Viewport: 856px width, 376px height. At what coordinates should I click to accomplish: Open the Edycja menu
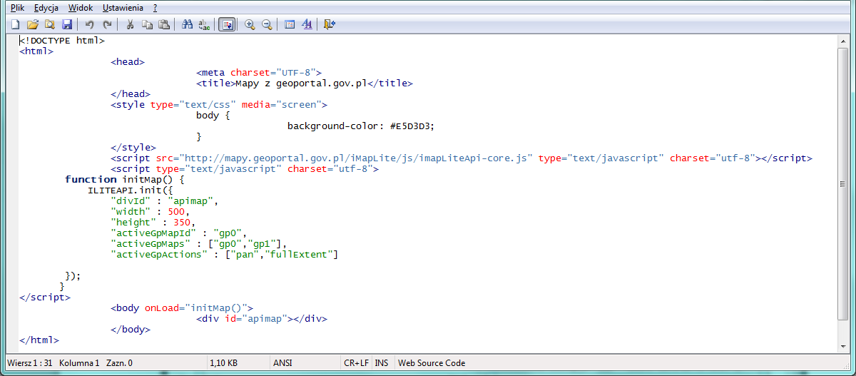(x=46, y=8)
